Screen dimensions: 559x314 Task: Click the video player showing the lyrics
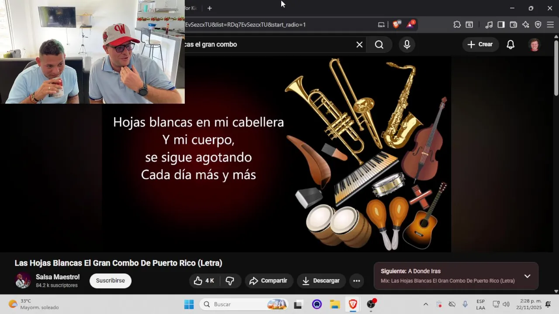(276, 154)
